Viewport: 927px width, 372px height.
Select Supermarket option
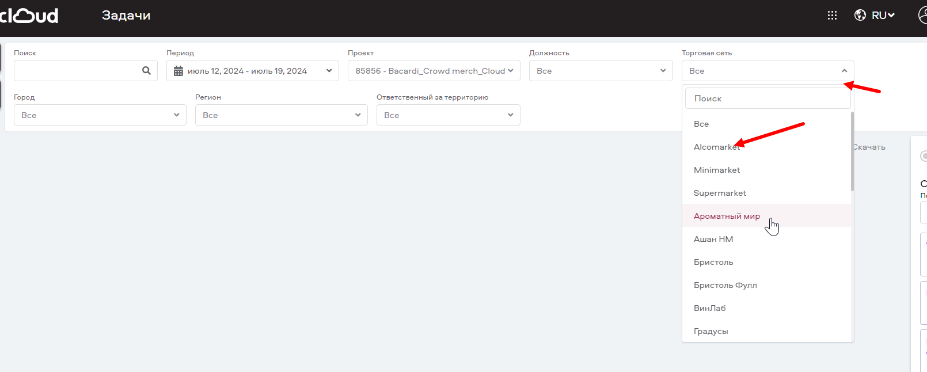pyautogui.click(x=766, y=193)
